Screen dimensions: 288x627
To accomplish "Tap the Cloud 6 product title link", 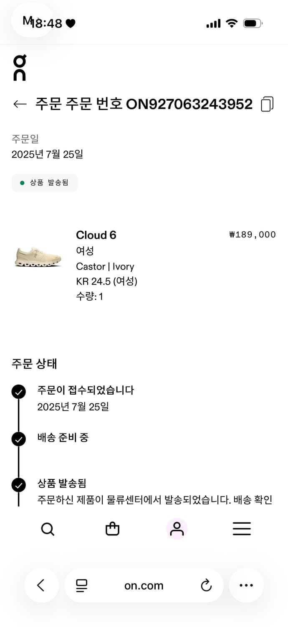I will point(96,235).
